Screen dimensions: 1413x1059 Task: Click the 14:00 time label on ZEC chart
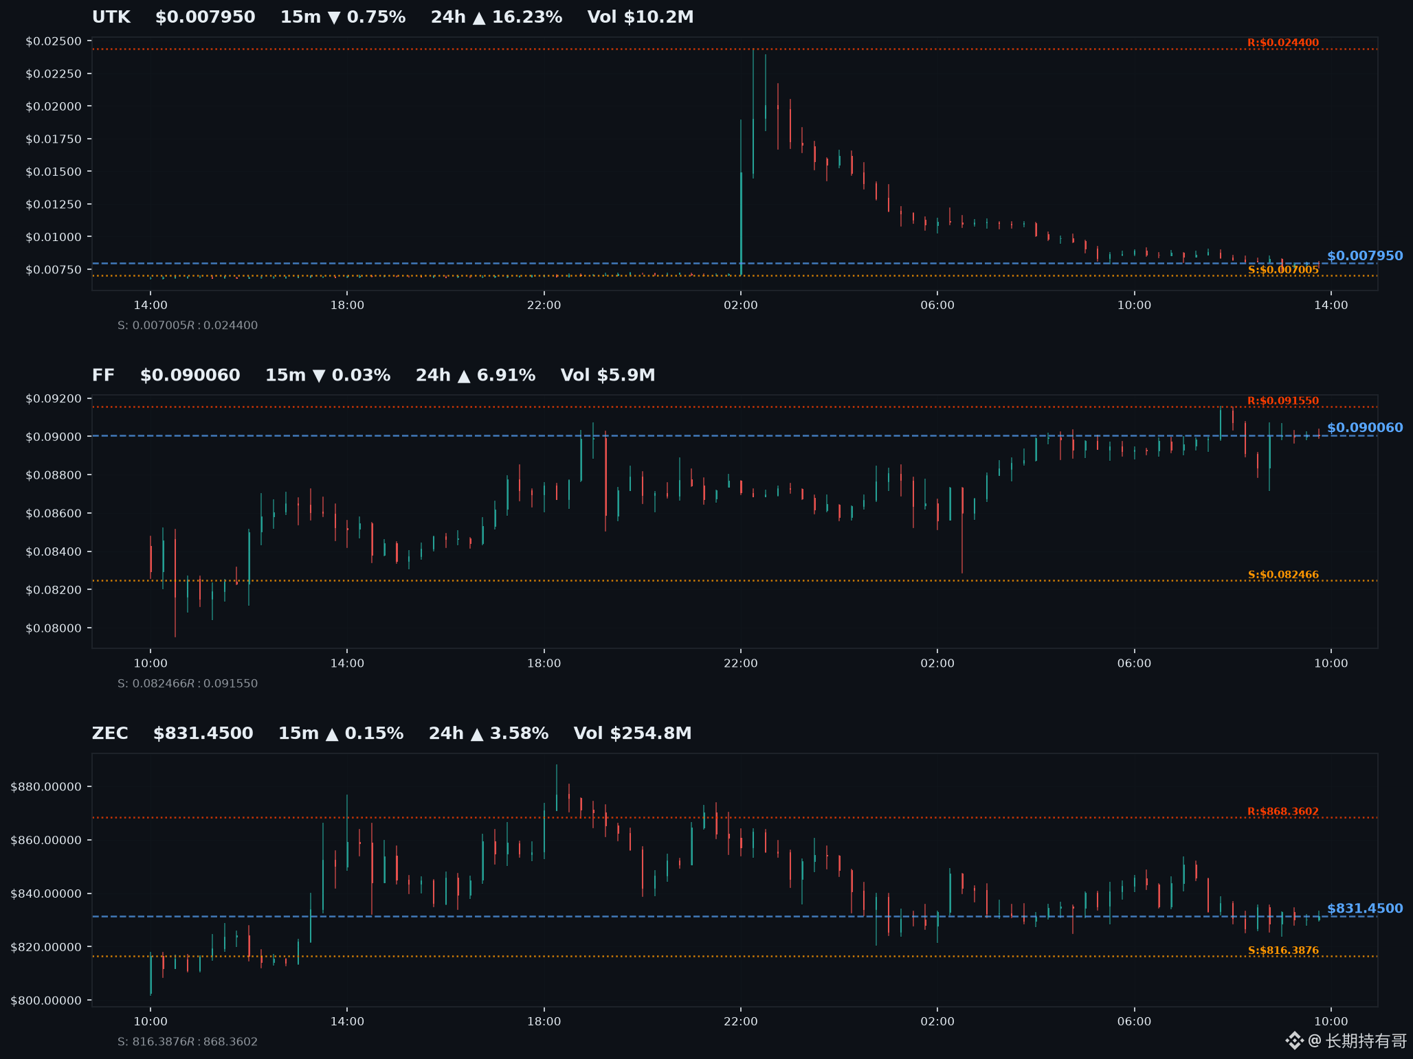point(347,1022)
